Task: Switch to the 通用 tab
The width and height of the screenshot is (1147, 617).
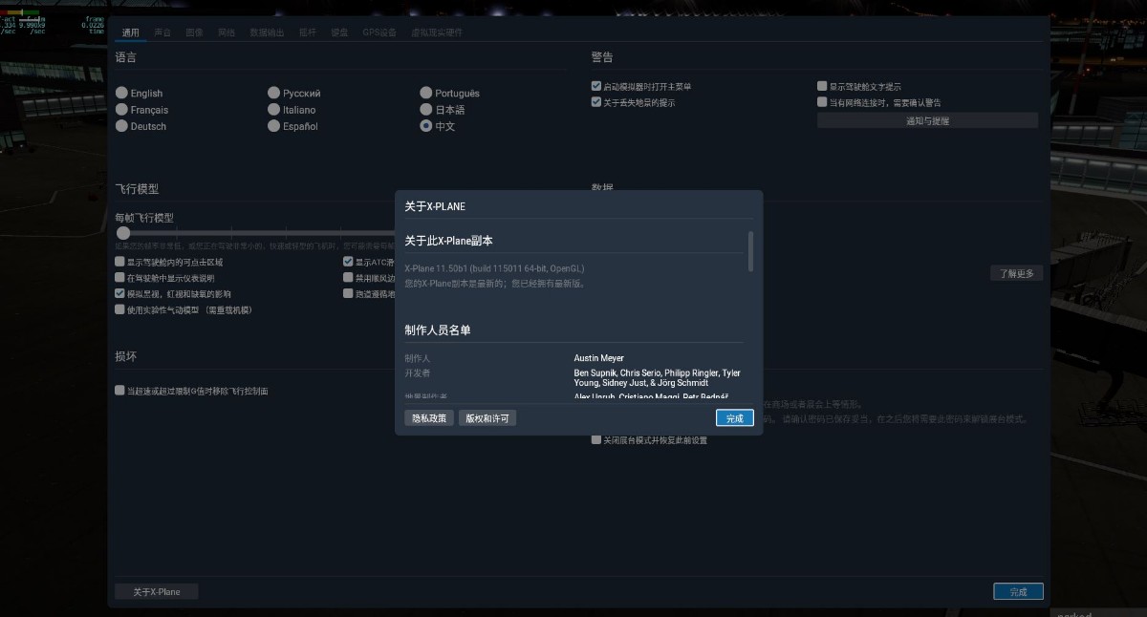Action: tap(130, 32)
